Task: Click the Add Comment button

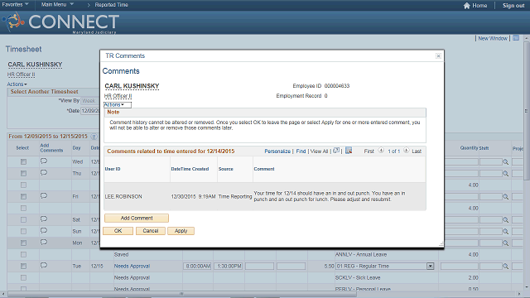Action: click(137, 219)
